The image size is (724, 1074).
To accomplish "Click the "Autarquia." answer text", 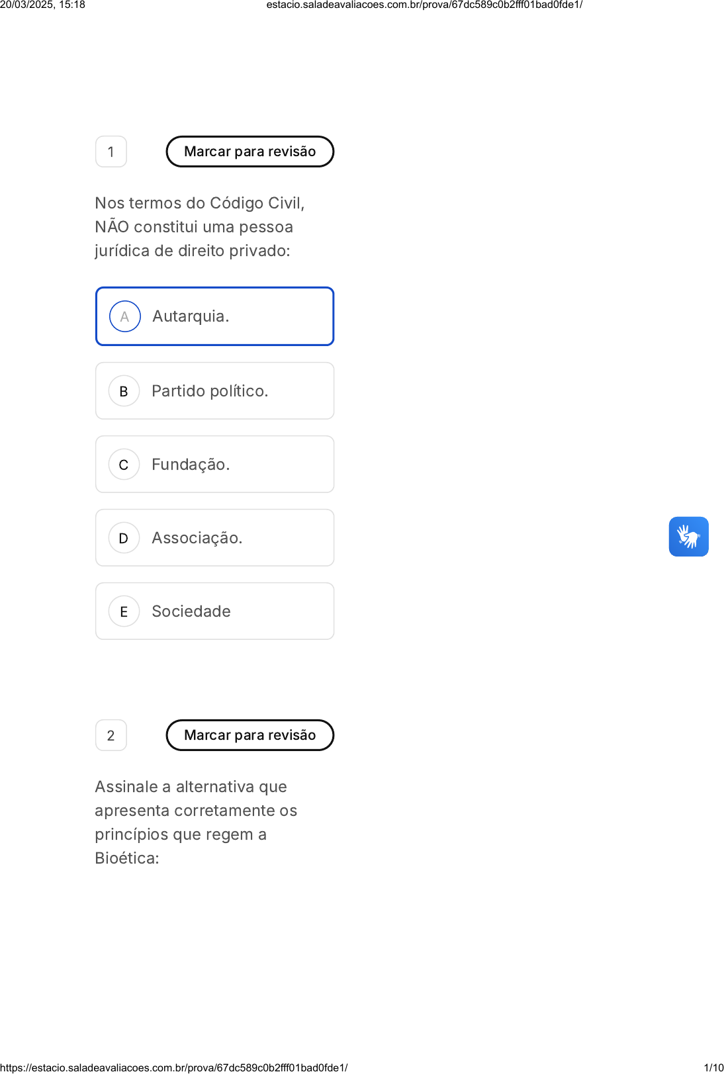I will point(191,316).
